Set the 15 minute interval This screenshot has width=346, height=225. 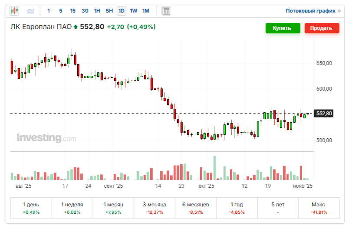73,10
